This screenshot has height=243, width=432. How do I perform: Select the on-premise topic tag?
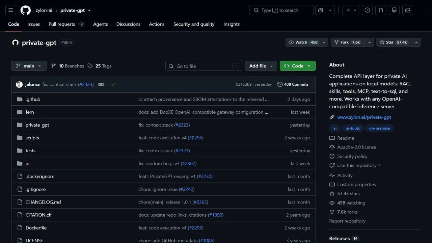point(379,128)
